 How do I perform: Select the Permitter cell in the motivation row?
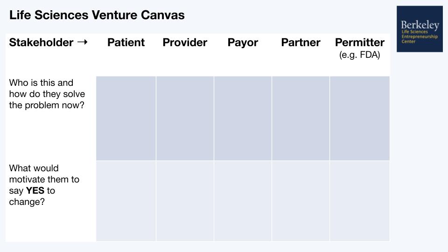pos(359,201)
